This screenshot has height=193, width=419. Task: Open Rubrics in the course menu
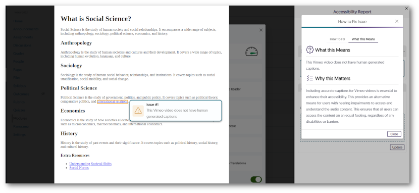pos(19,102)
